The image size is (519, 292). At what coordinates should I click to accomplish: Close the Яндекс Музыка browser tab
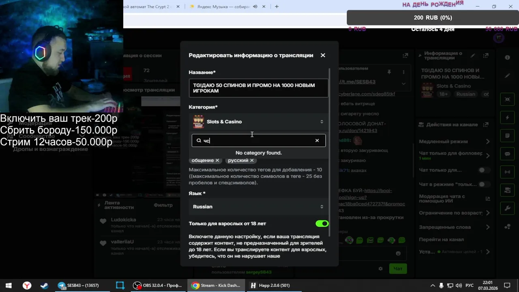(264, 6)
